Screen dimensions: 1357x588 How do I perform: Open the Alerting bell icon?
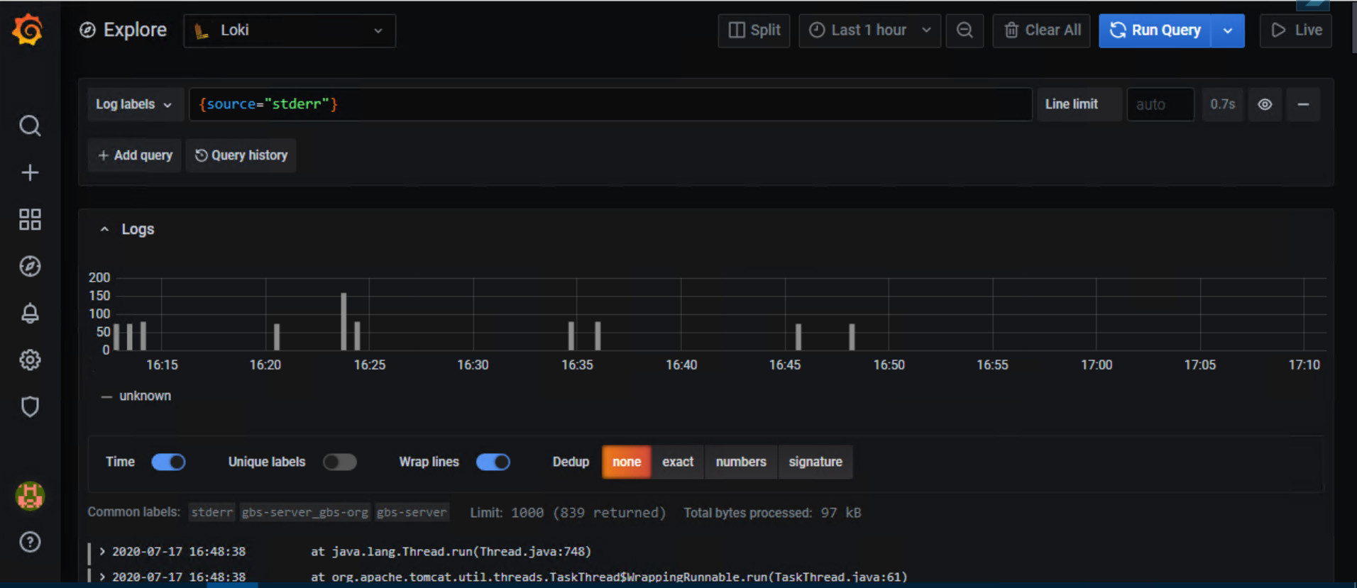point(30,313)
